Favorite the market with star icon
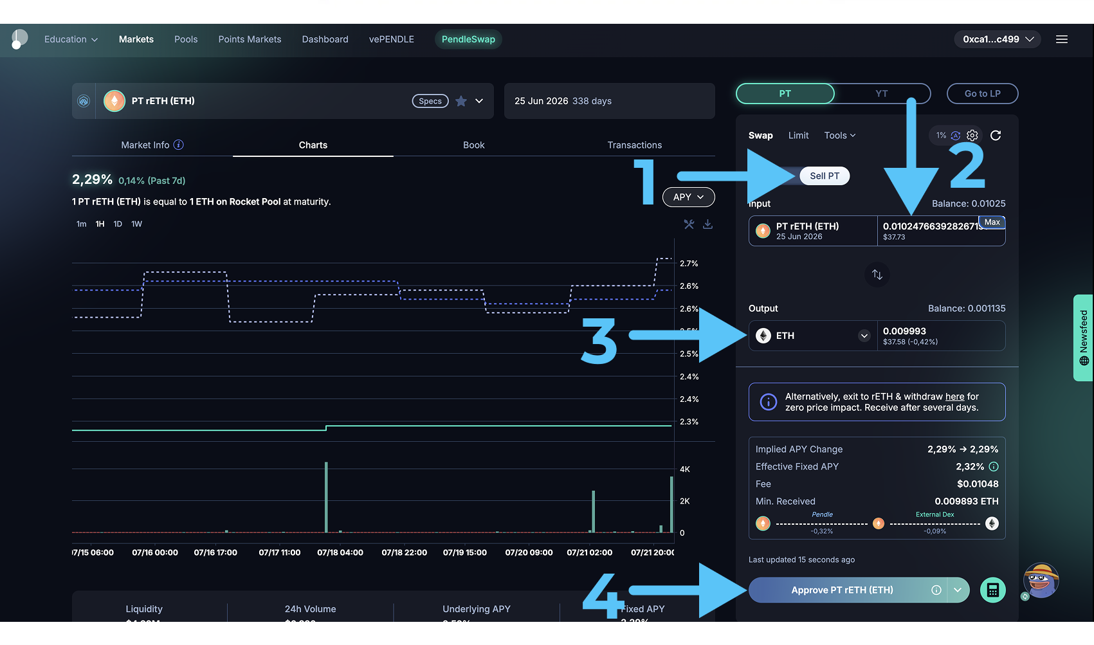Viewport: 1094px width, 645px height. point(461,101)
